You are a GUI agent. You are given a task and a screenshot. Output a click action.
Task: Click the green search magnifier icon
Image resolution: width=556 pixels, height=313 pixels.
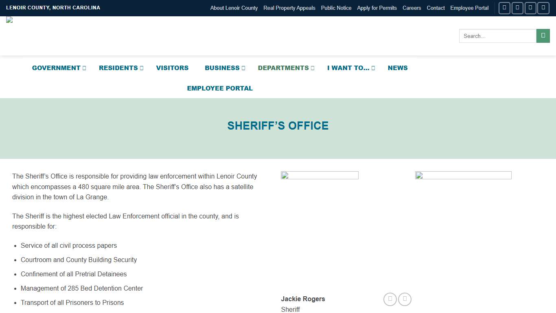pyautogui.click(x=543, y=36)
